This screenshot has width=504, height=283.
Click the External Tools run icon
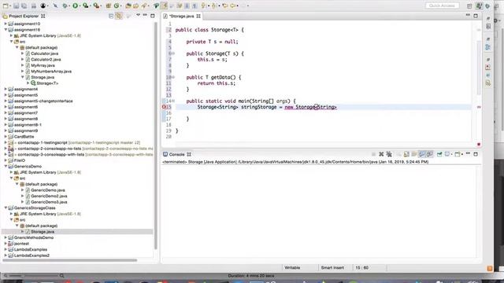point(96,6)
